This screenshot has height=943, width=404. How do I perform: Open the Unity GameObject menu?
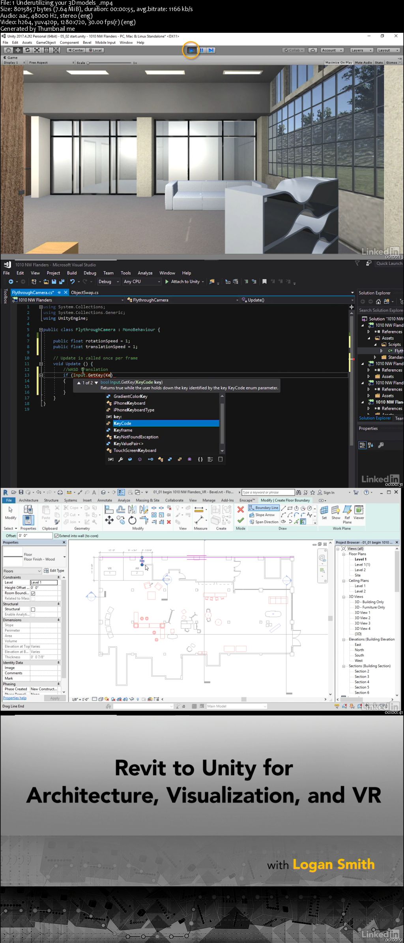pos(46,42)
